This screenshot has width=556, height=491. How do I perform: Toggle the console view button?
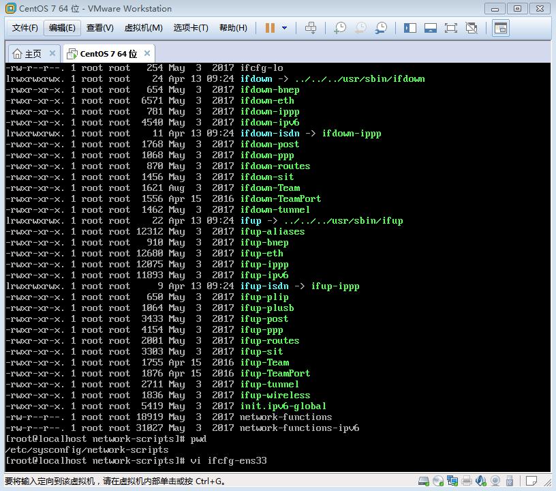(x=501, y=28)
